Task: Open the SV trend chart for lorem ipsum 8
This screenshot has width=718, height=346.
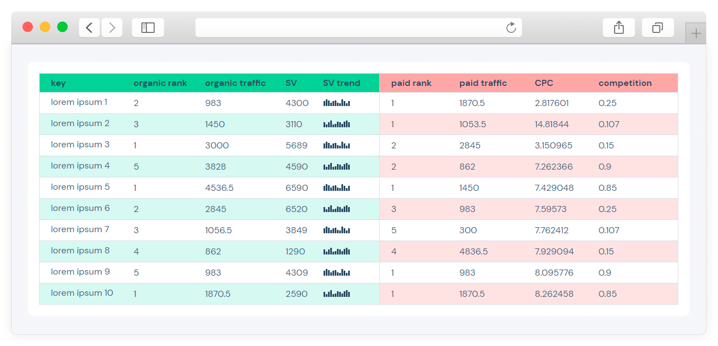Action: [336, 251]
